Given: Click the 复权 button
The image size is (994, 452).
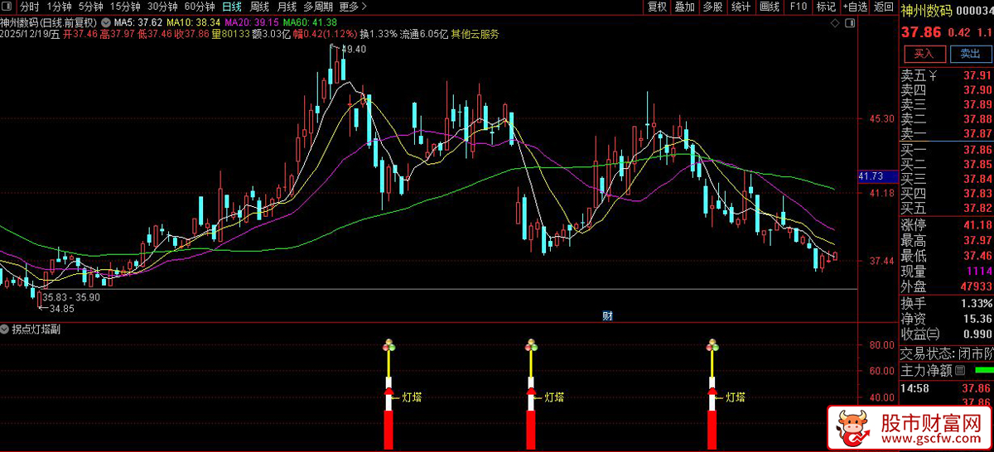Looking at the screenshot, I should [x=657, y=7].
